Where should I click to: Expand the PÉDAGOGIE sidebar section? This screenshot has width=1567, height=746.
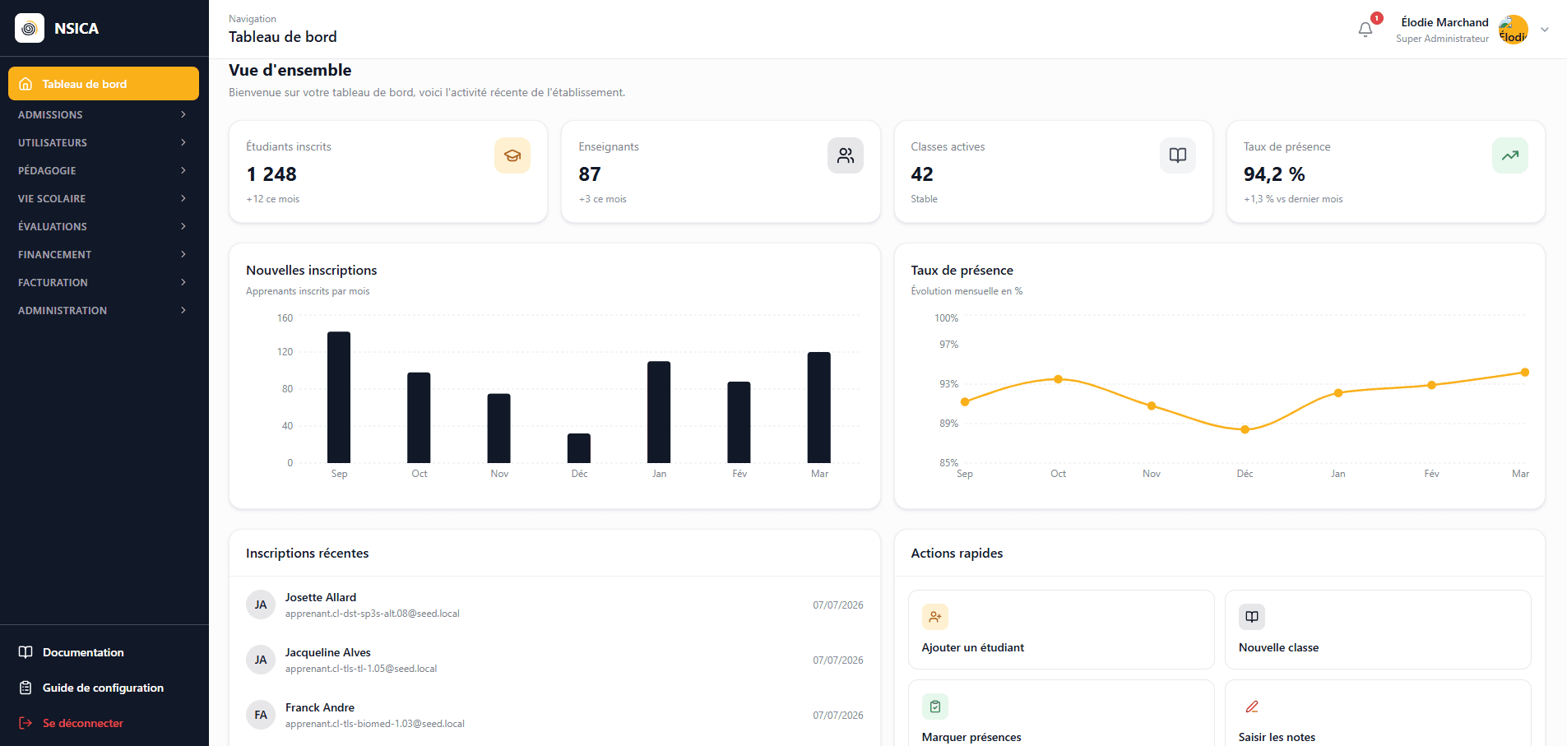pyautogui.click(x=104, y=170)
